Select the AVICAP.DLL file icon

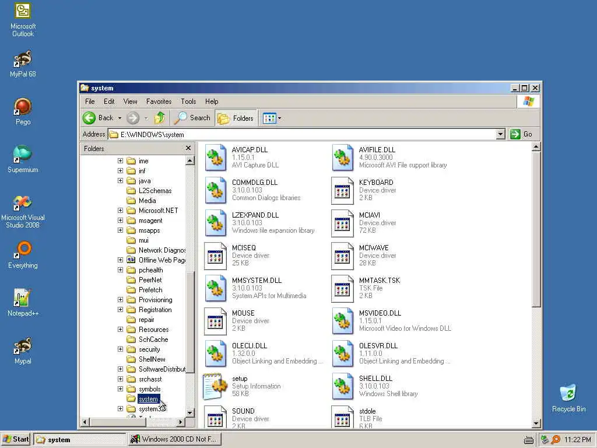pyautogui.click(x=216, y=157)
